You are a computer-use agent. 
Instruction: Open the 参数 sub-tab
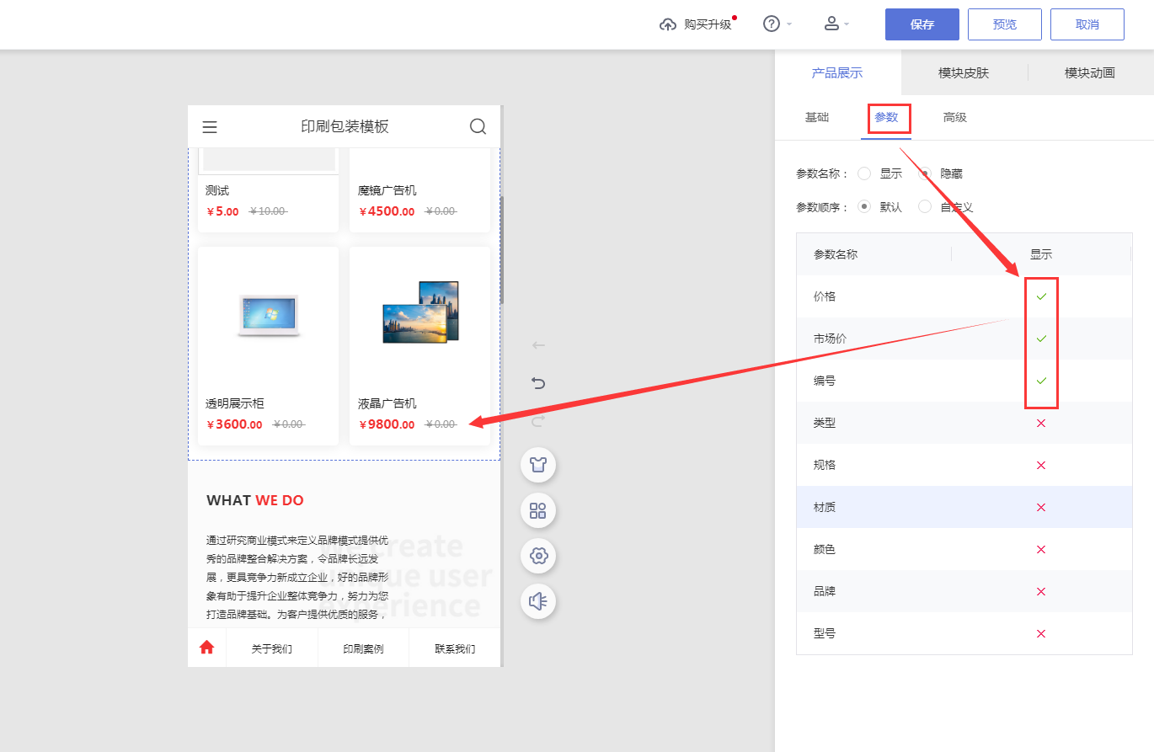click(x=886, y=117)
